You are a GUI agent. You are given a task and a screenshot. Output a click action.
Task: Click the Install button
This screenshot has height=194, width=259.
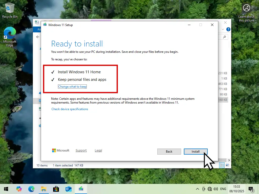tap(196, 152)
